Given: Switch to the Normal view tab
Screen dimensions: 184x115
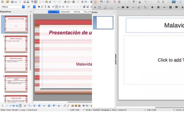Looking at the screenshot, I should [x=54, y=12].
